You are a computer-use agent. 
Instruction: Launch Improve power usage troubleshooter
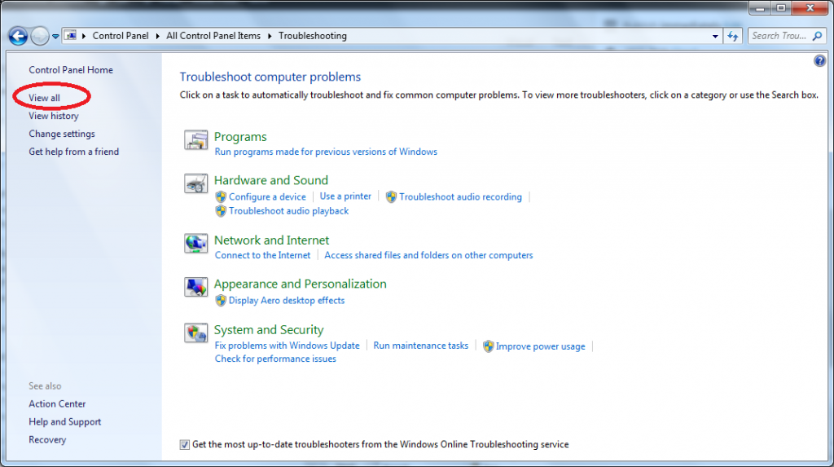coord(541,346)
